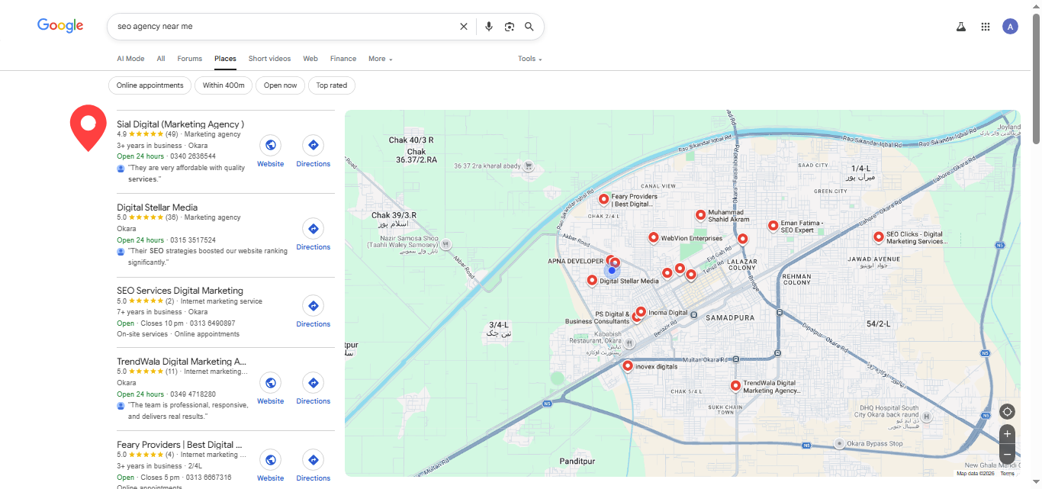Zoom in the map with plus

1007,434
